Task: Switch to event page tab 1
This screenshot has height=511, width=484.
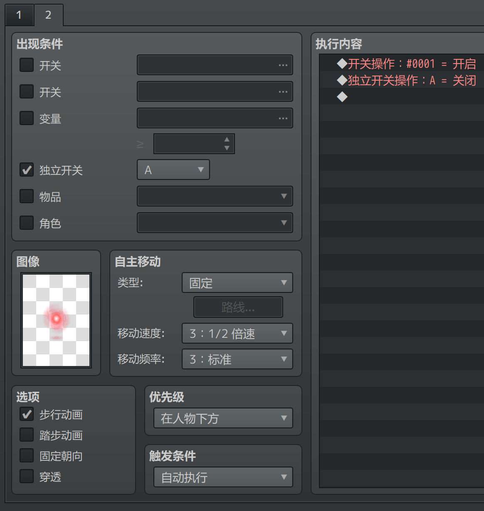Action: 19,15
